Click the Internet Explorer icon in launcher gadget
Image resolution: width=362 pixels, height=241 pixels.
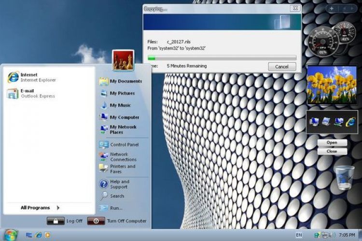point(350,121)
